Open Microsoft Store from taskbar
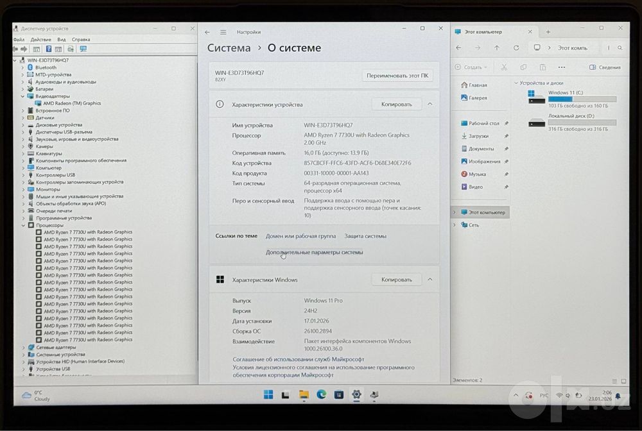 (x=338, y=394)
